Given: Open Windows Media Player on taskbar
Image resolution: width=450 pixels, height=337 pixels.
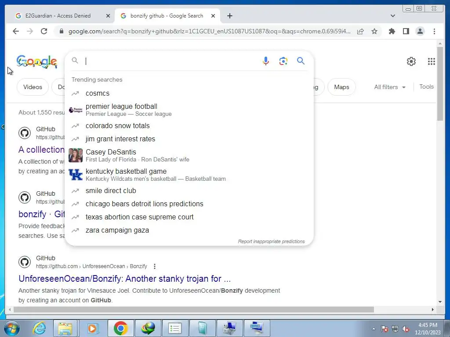Looking at the screenshot, I should point(93,328).
